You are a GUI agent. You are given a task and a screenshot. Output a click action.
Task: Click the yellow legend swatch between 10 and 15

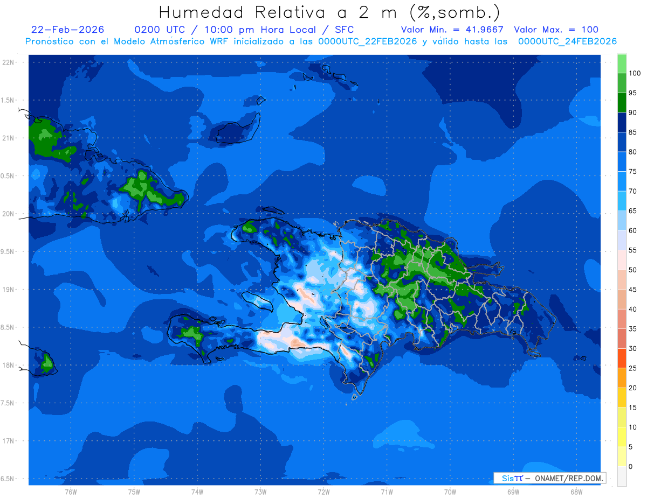(x=622, y=418)
